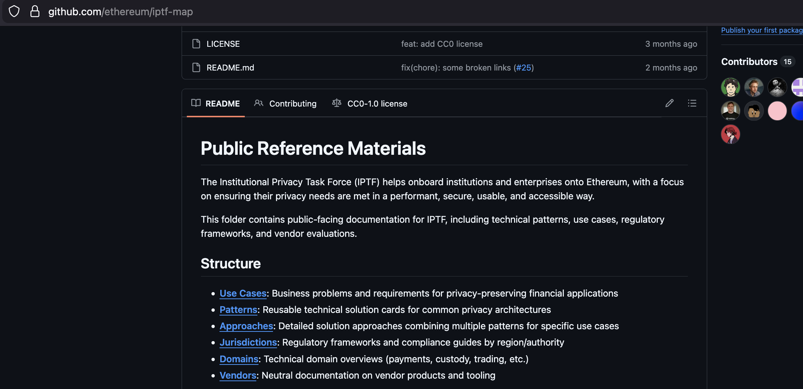Viewport: 803px width, 389px height.
Task: Switch to the Contributing tab
Action: 293,104
